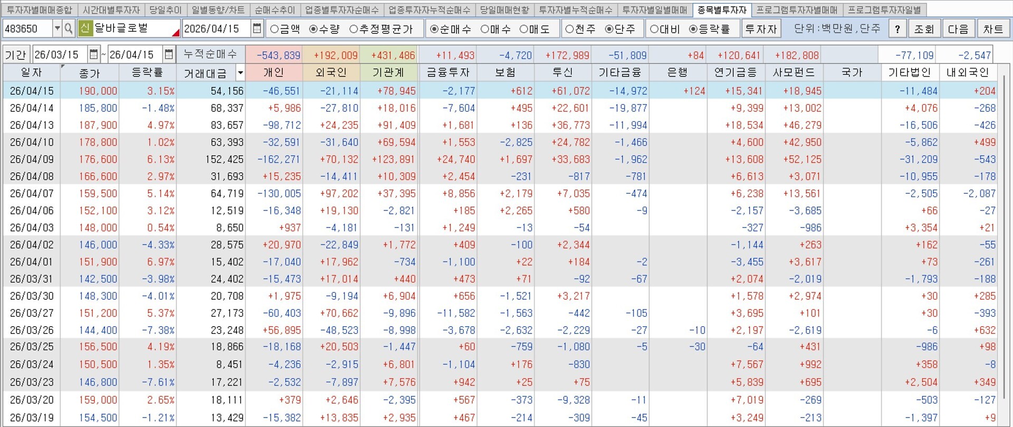Open stock search with the magnifier icon
1013x427 pixels.
[68, 29]
